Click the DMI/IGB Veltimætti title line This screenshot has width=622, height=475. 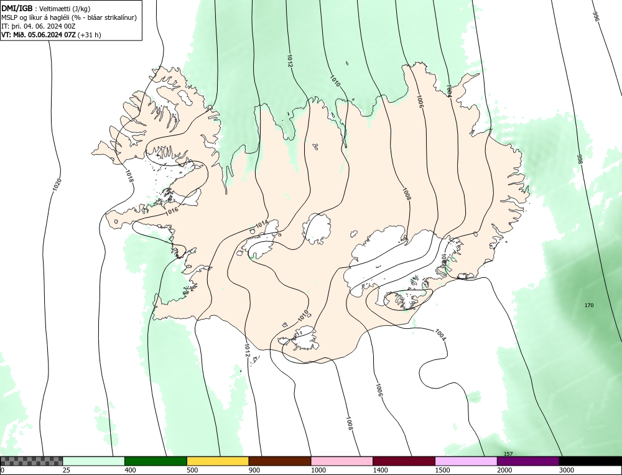click(x=45, y=9)
